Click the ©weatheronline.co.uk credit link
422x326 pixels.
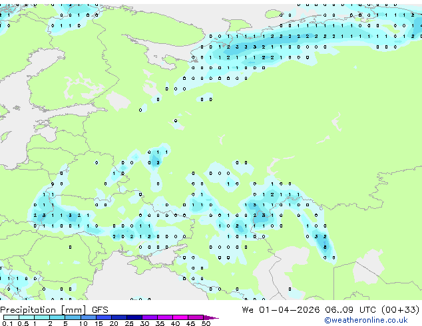tap(366, 320)
